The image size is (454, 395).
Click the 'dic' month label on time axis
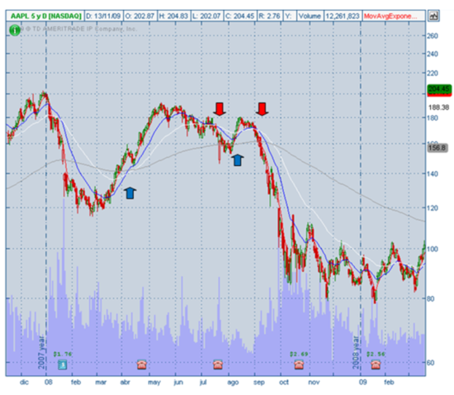click(24, 383)
